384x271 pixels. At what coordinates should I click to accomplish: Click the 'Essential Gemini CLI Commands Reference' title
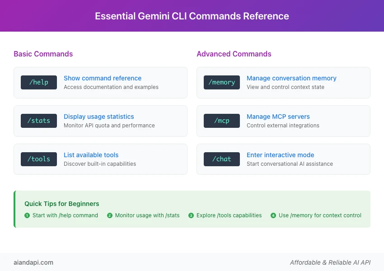click(192, 16)
